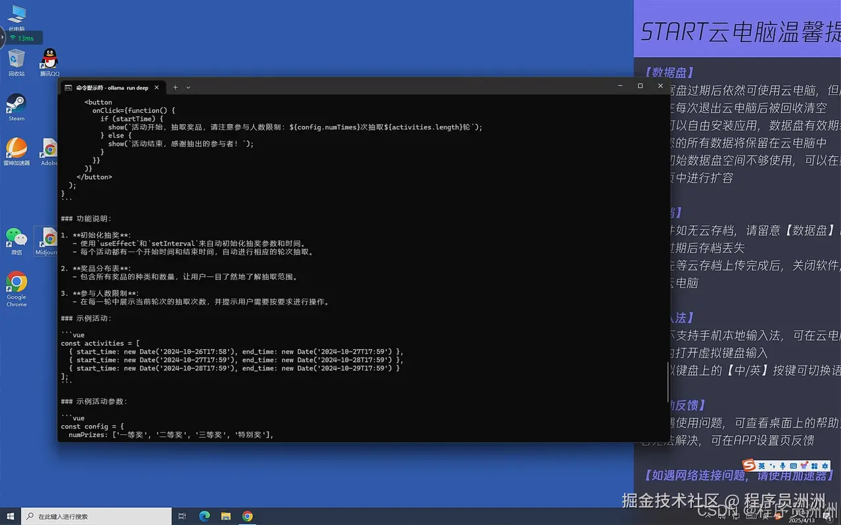Open Task View in the taskbar
This screenshot has height=525, width=841.
coord(183,516)
